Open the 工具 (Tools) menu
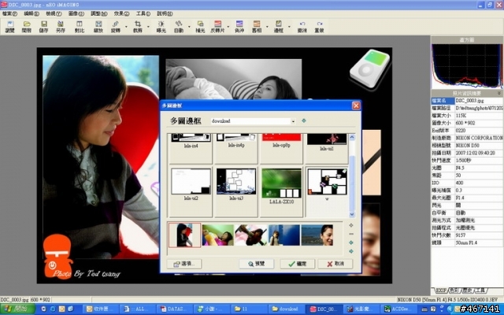 143,13
